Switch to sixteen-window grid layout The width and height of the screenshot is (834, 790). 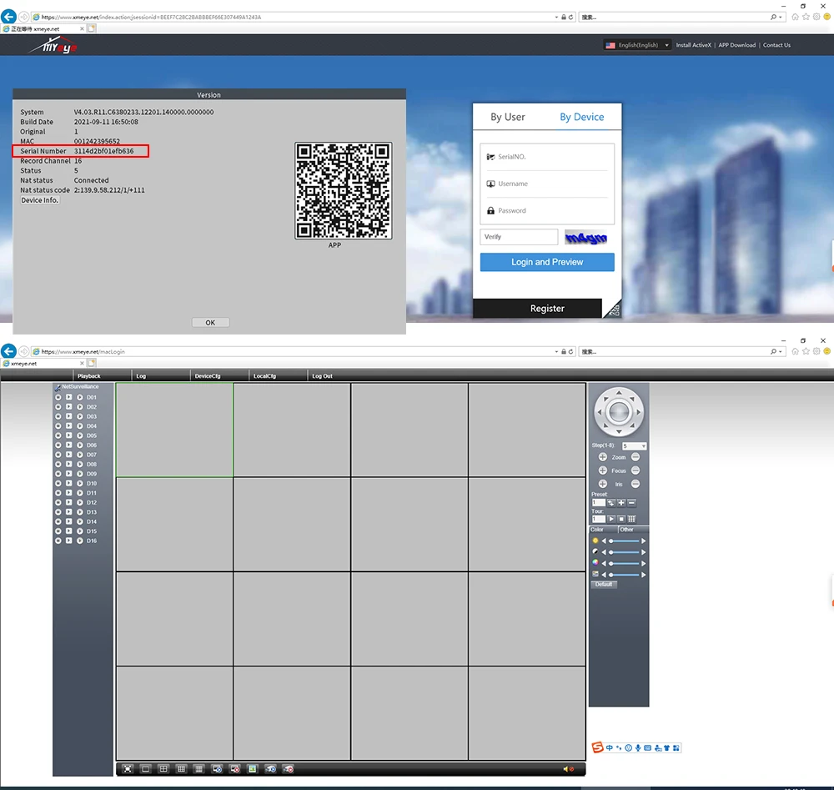[x=199, y=768]
